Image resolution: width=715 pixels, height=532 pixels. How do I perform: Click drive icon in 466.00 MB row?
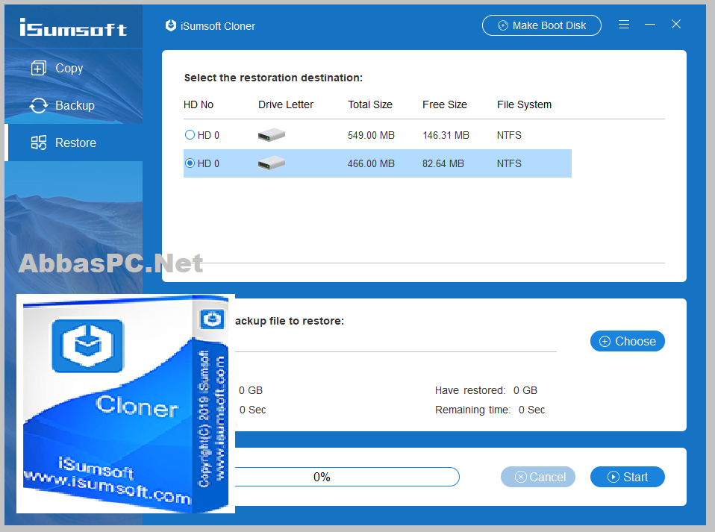pos(272,163)
